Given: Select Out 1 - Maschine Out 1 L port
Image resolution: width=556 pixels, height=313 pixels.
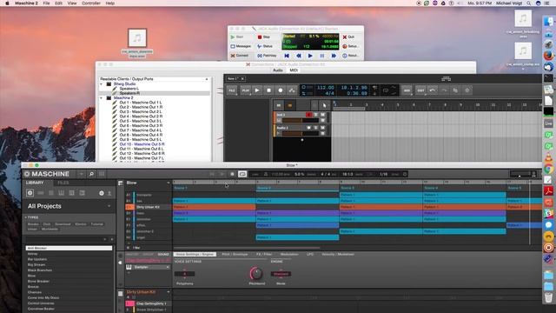Looking at the screenshot, I should (141, 103).
